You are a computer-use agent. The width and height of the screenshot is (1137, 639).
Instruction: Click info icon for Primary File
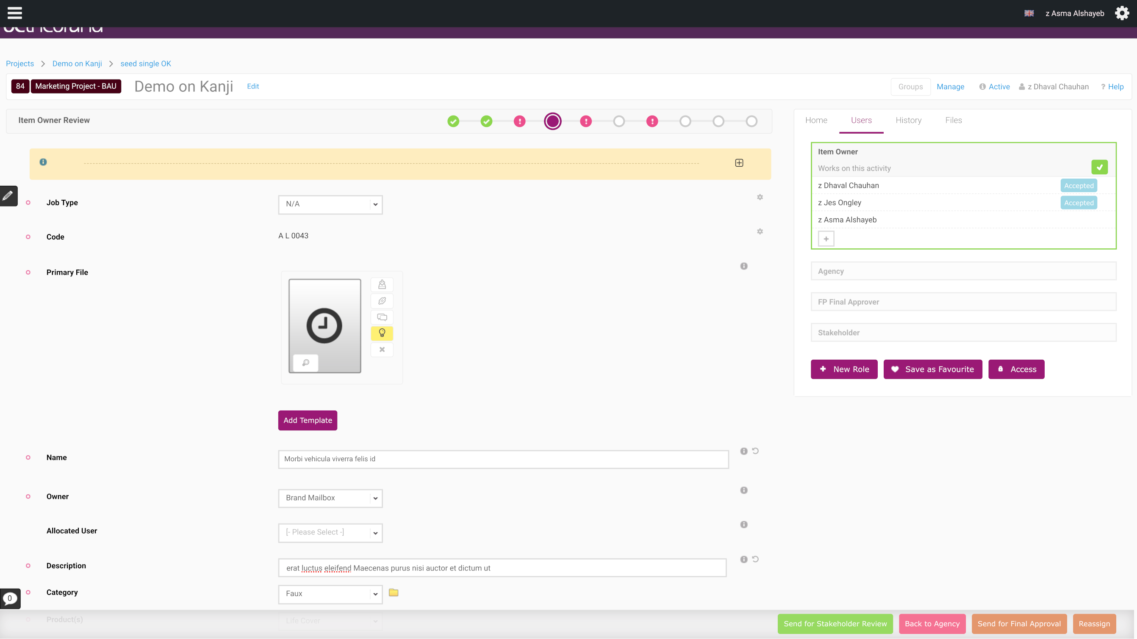click(744, 266)
